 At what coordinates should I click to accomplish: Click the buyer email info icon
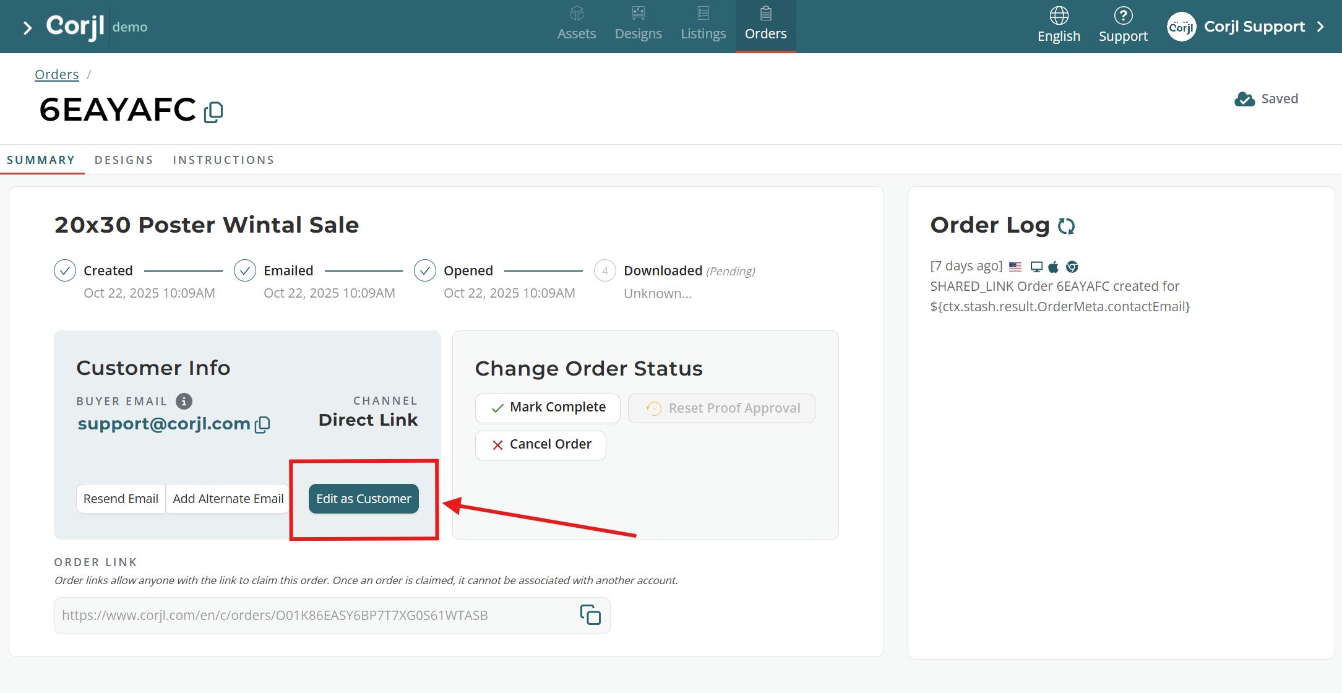tap(184, 401)
